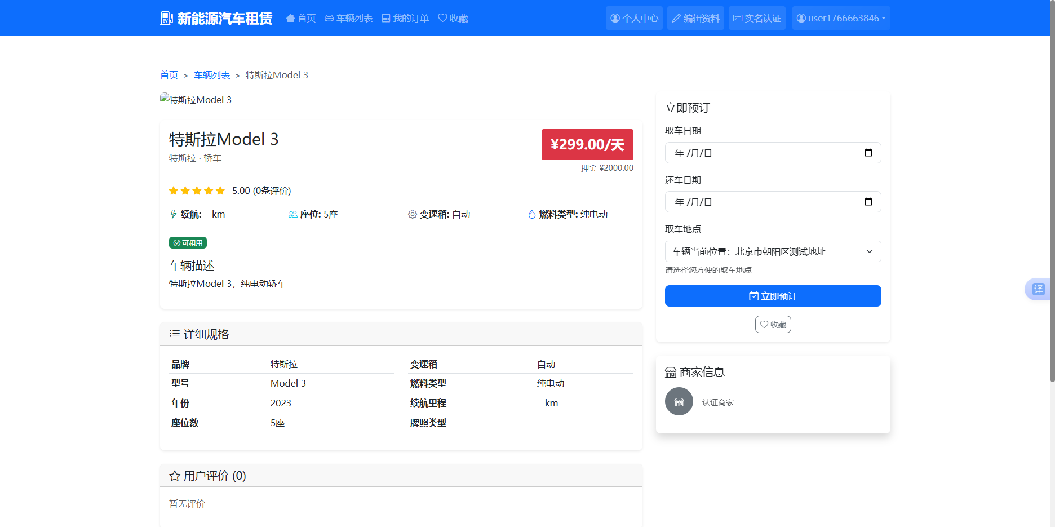The width and height of the screenshot is (1055, 527).
Task: Click the list icon beside 详细规格
Action: pos(175,334)
